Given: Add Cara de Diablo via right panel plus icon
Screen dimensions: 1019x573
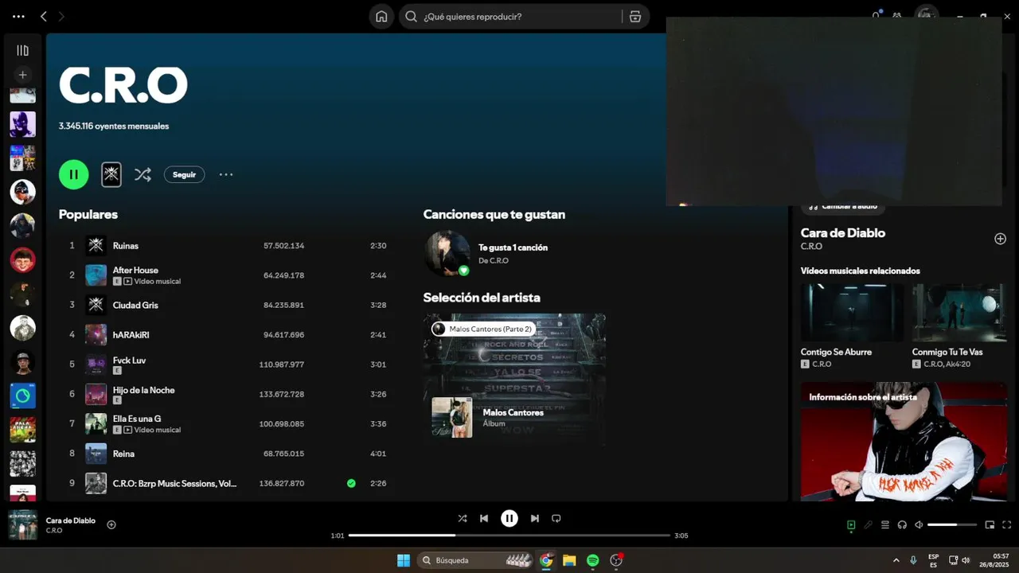Looking at the screenshot, I should tap(1000, 239).
